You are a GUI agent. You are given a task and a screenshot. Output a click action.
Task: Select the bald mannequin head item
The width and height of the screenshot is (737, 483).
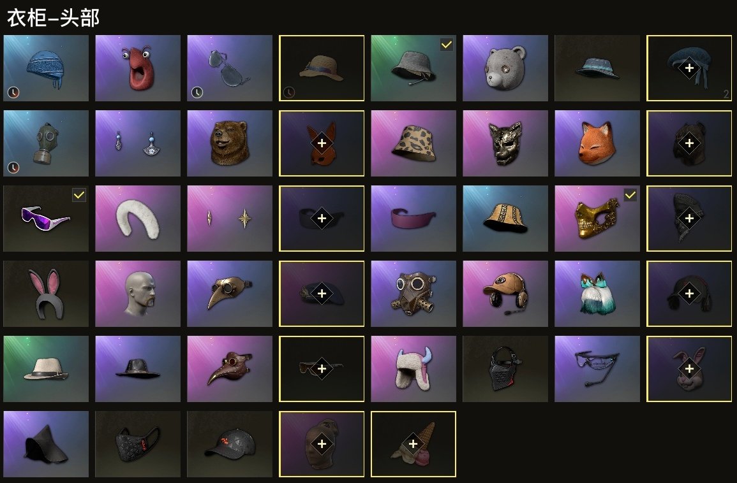click(x=138, y=294)
